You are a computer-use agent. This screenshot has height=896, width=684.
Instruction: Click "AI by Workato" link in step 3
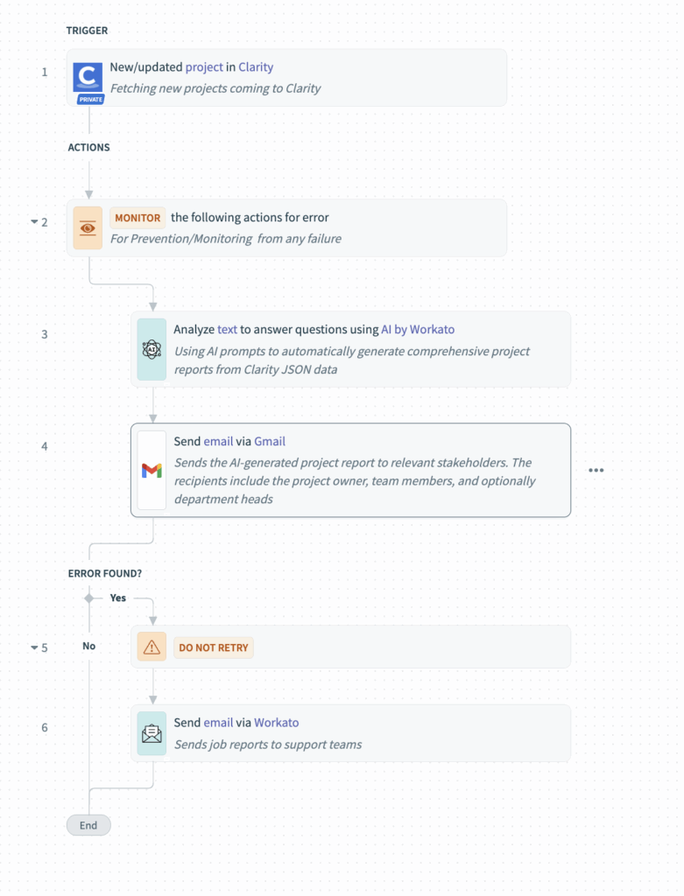point(418,330)
